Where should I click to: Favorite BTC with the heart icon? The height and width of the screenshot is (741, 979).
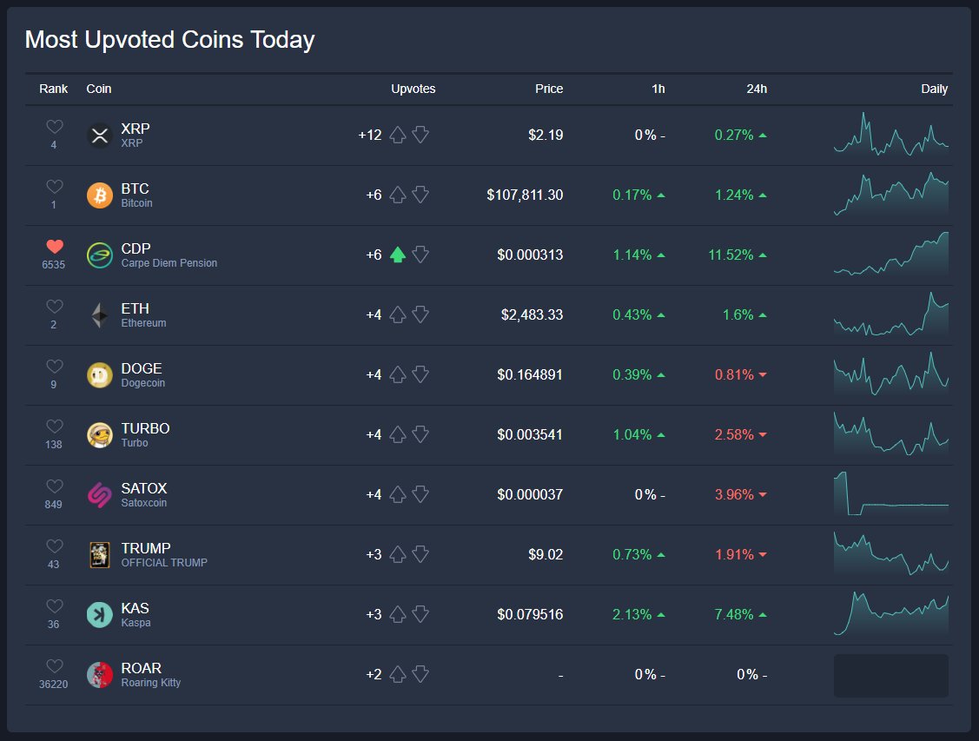point(55,187)
